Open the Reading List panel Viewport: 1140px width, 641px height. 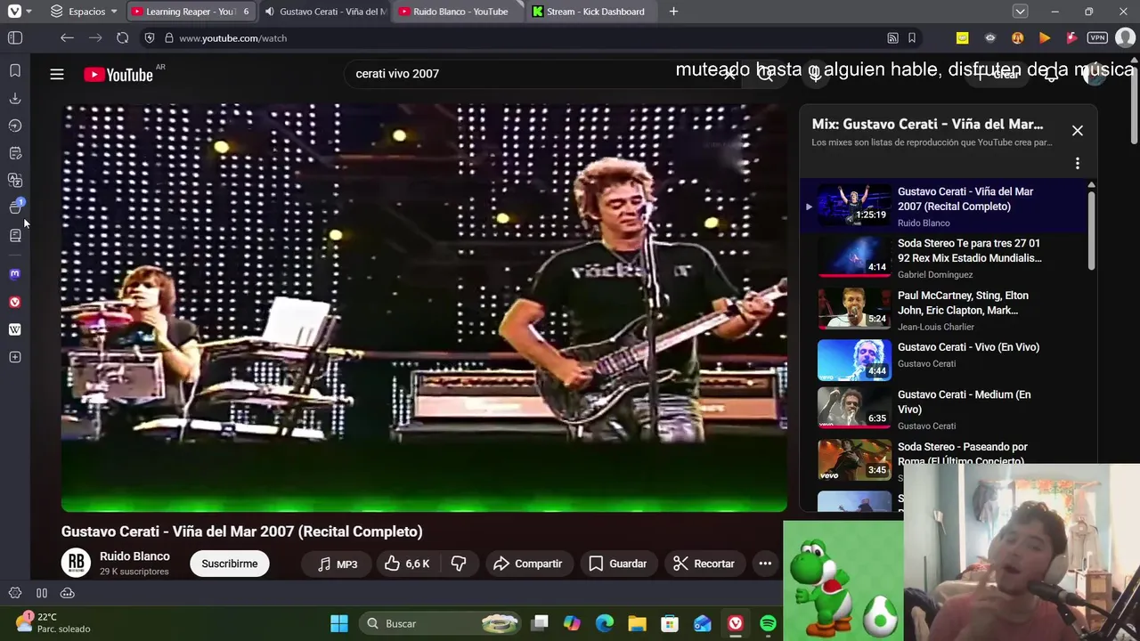click(15, 235)
